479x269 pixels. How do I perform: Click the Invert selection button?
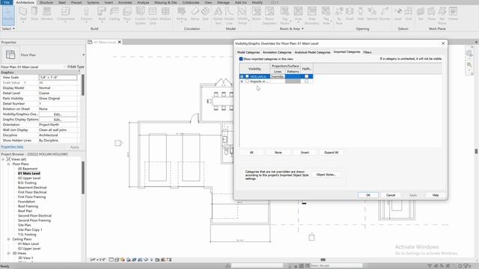(305, 152)
